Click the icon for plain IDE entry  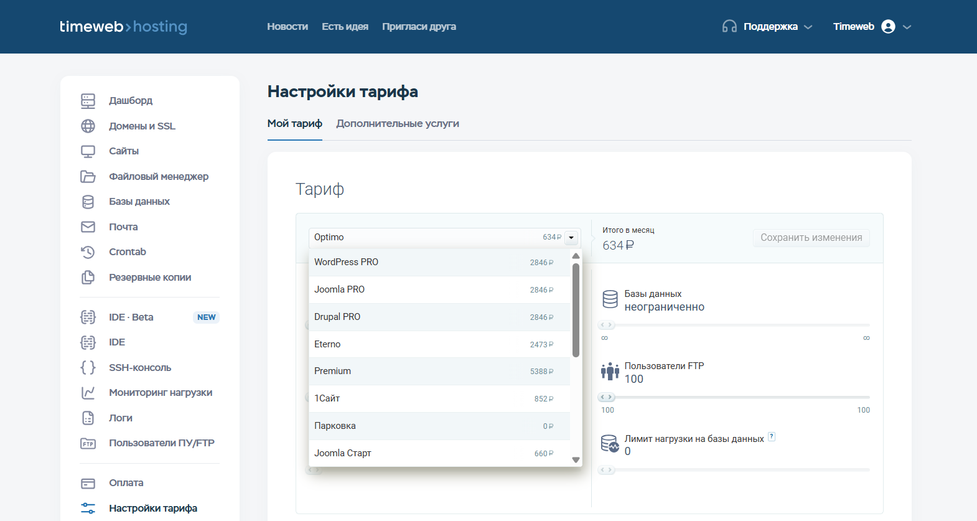88,342
